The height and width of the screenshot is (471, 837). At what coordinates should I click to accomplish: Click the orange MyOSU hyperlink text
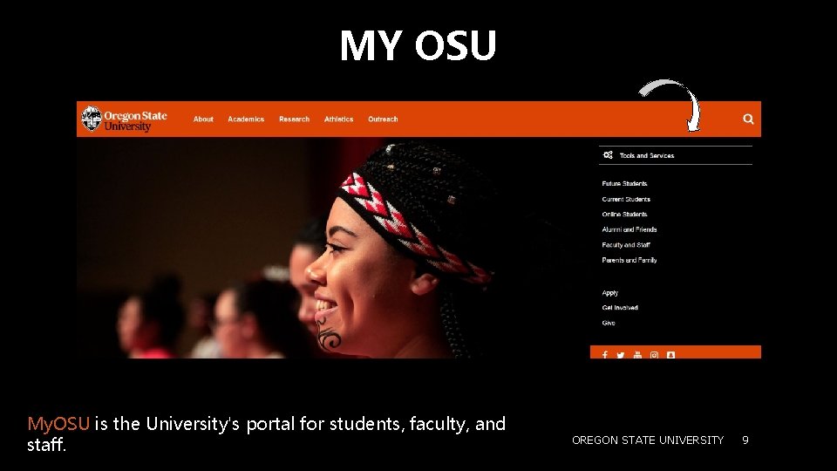click(x=58, y=424)
